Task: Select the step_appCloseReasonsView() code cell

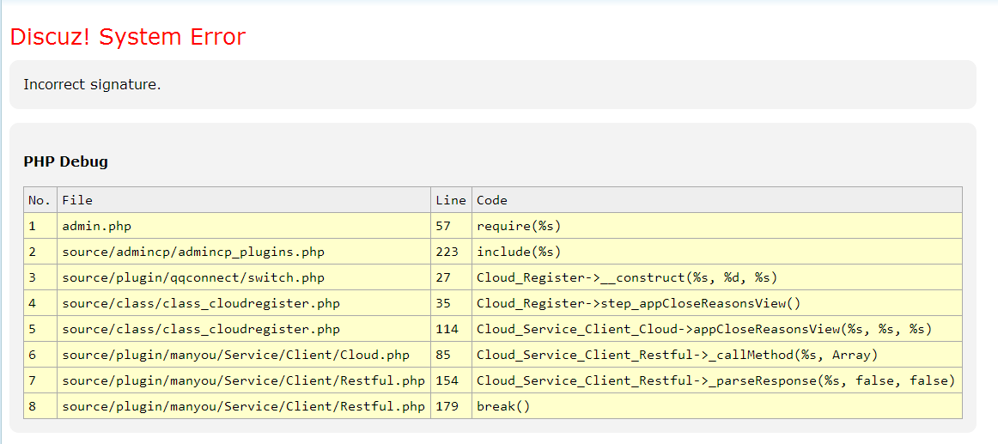Action: (x=638, y=303)
